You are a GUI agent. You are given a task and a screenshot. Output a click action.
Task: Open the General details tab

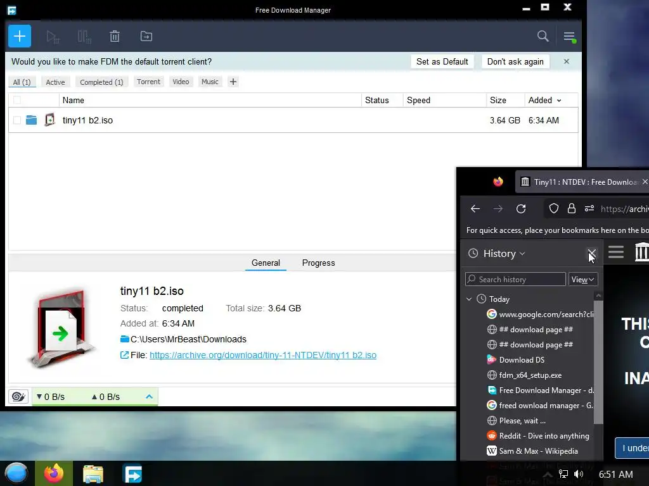pyautogui.click(x=266, y=263)
